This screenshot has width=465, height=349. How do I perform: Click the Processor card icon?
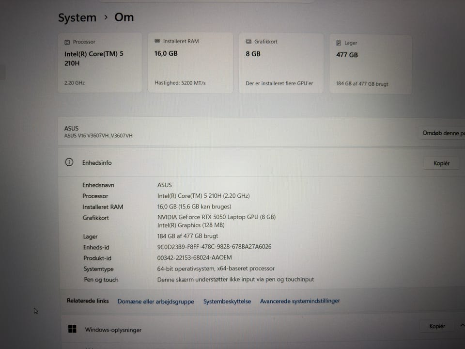coord(67,42)
